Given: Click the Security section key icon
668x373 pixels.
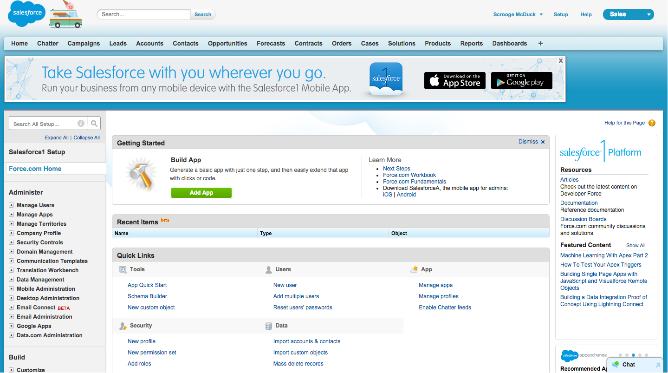Looking at the screenshot, I should [123, 326].
